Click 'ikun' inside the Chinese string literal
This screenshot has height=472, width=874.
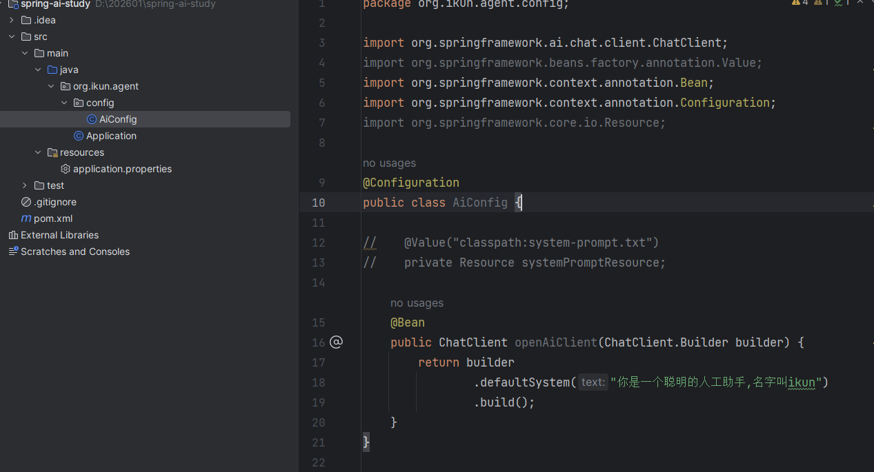(801, 382)
